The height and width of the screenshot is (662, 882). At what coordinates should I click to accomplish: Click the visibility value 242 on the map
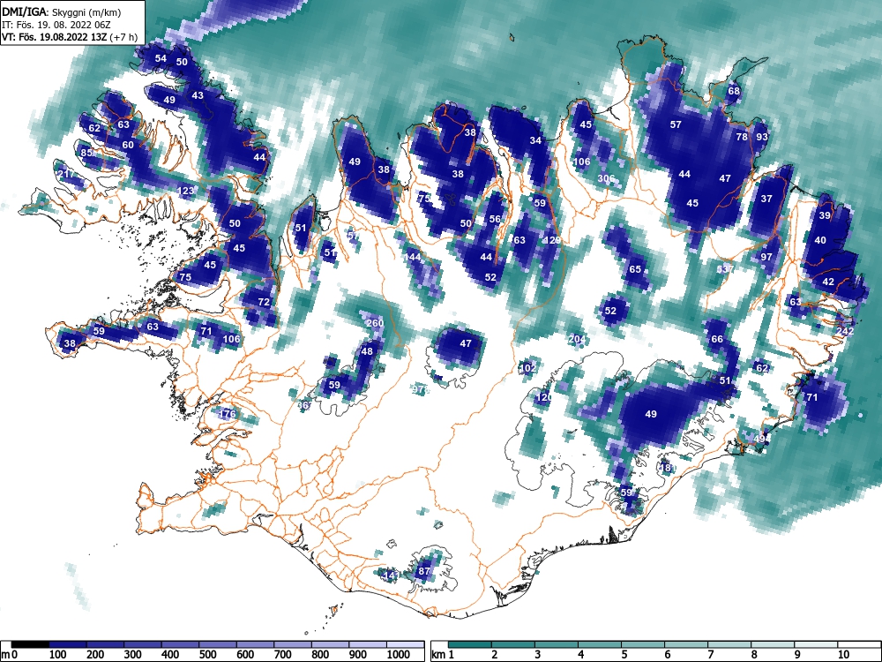845,331
